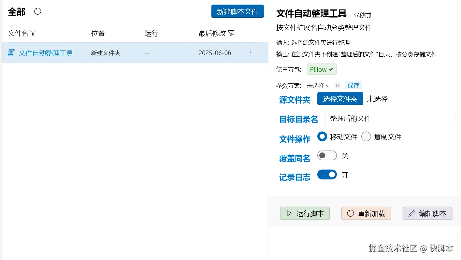This screenshot has height=260, width=461.
Task: Click the reload circular arrow icon on 重新加载
Action: tap(350, 213)
